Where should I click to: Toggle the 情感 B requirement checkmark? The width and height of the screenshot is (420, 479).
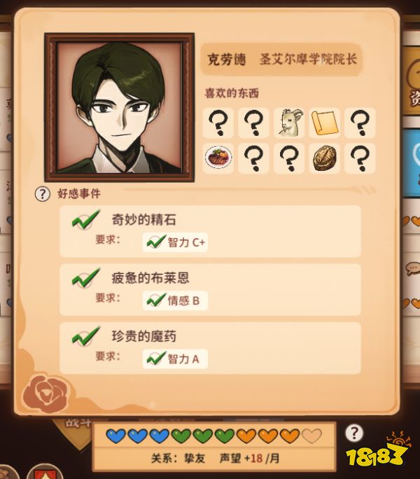coord(156,300)
